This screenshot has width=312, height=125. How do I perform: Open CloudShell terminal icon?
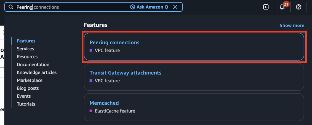(266, 7)
